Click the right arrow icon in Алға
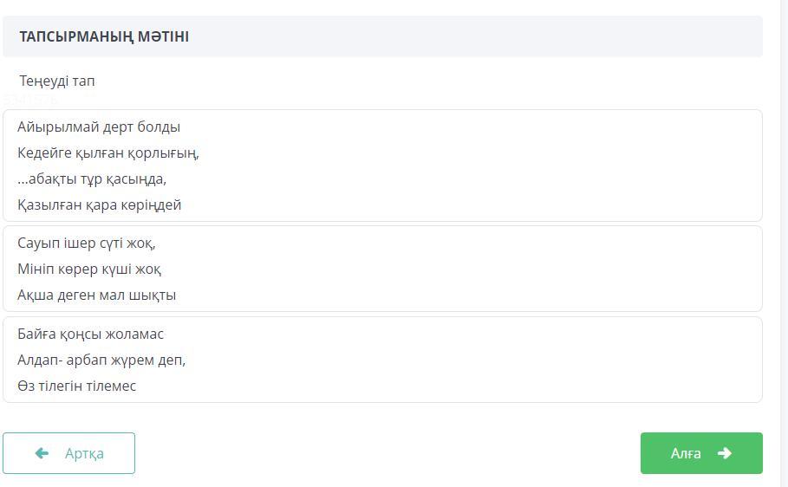788x487 pixels. click(x=725, y=453)
